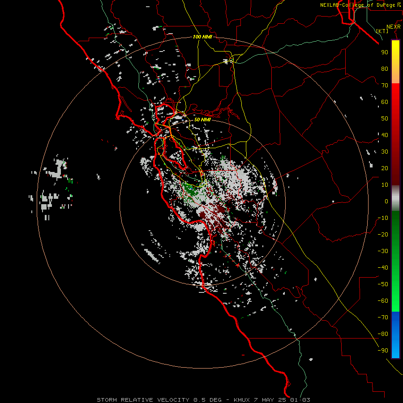Click the bright green band near -60

coord(395,301)
